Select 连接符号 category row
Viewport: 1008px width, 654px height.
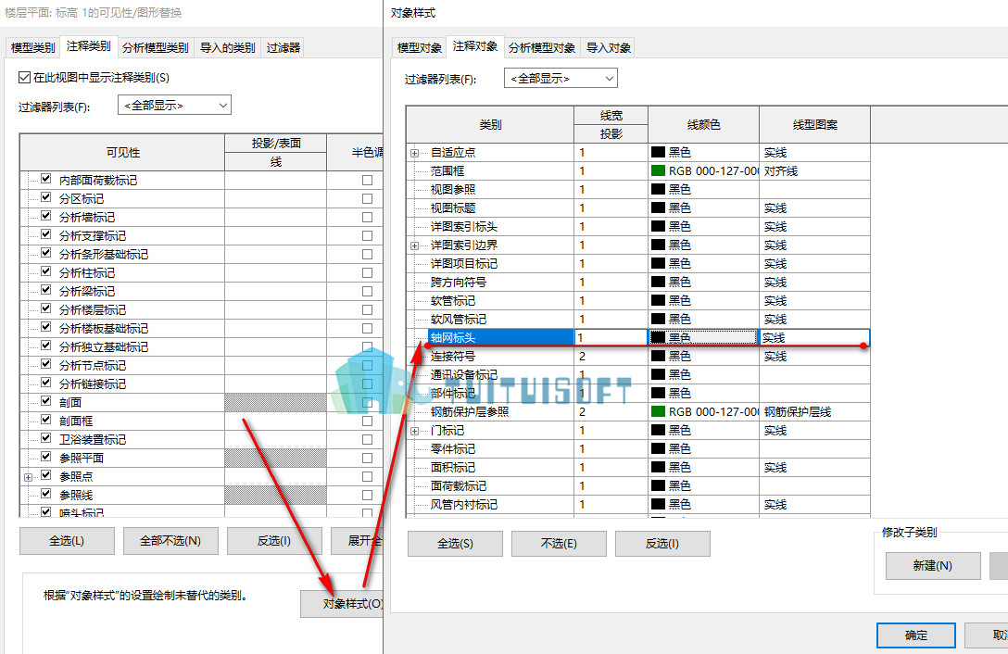(453, 357)
